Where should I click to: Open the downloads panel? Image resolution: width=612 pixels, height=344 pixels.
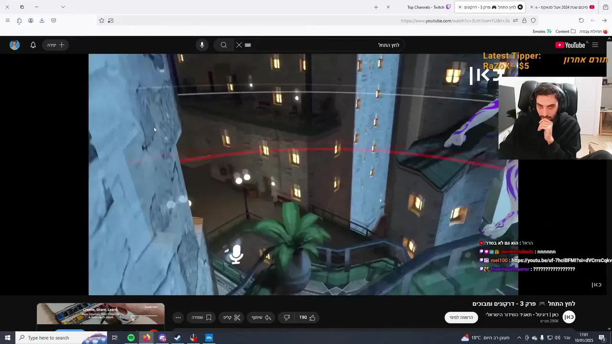pyautogui.click(x=42, y=21)
